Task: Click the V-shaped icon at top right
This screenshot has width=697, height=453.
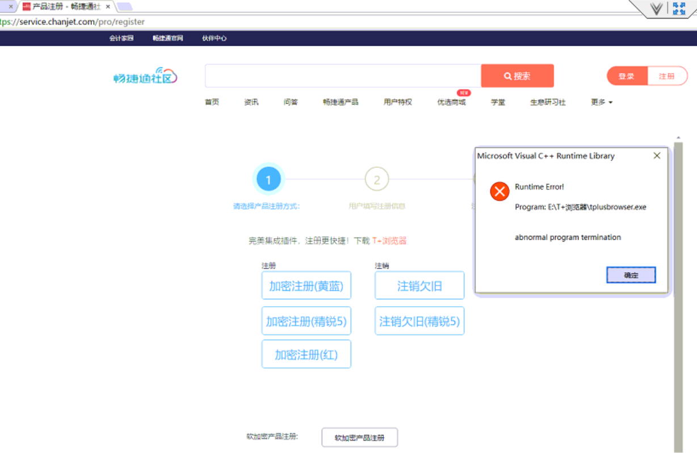Action: pos(656,9)
